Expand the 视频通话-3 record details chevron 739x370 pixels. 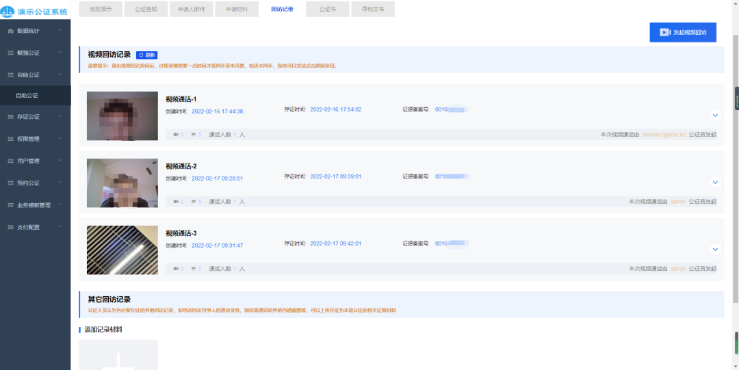(715, 250)
